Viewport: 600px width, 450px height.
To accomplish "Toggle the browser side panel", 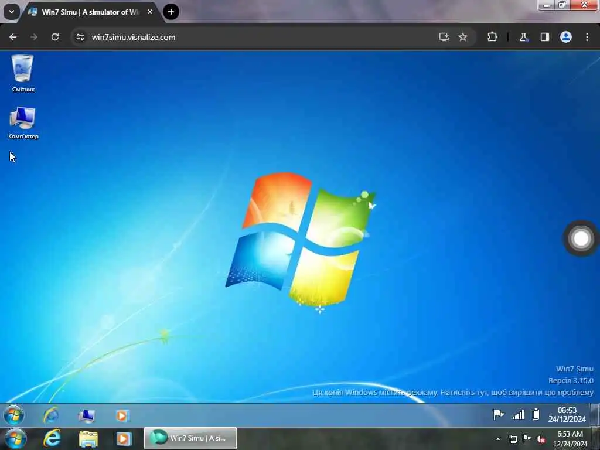I will coord(545,37).
